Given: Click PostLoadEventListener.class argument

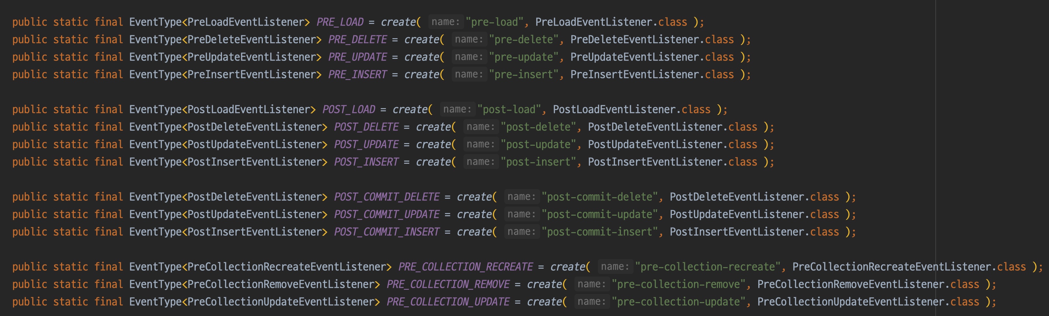Looking at the screenshot, I should (x=632, y=109).
